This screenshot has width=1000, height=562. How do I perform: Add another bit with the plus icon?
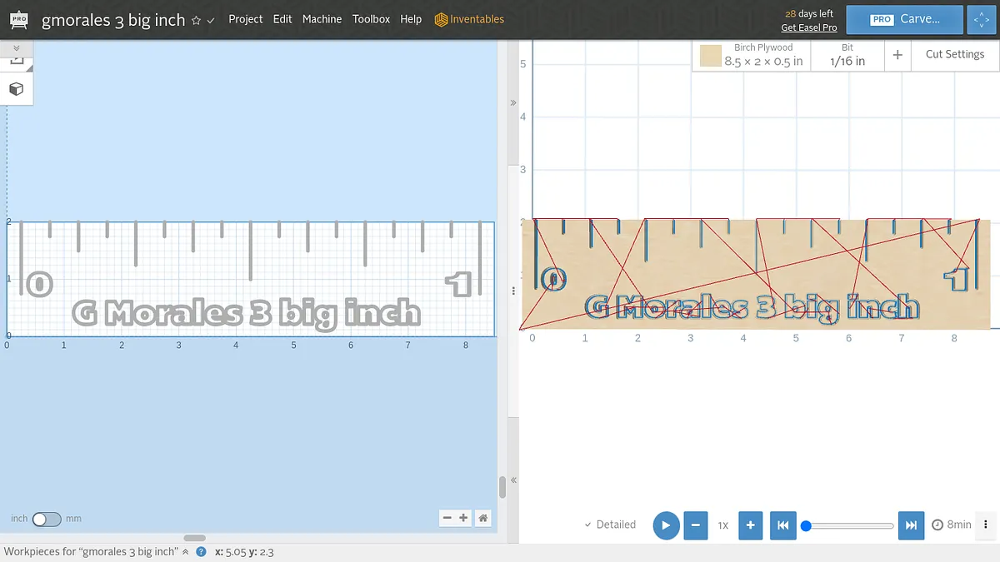click(897, 55)
